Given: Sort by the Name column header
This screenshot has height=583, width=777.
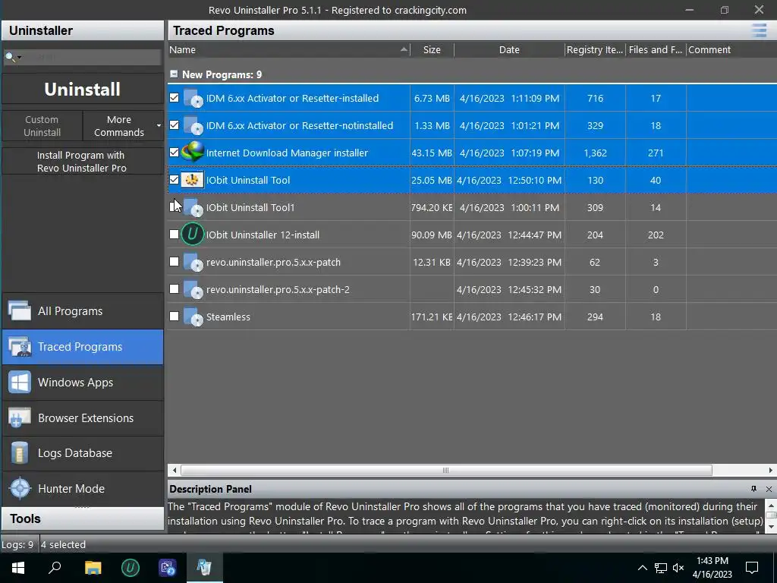Looking at the screenshot, I should [289, 49].
